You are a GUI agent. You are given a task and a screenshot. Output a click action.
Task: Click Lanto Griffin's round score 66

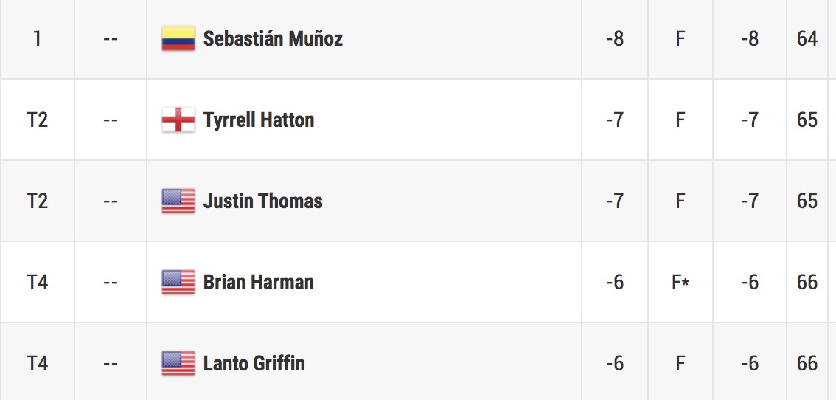[x=807, y=363]
